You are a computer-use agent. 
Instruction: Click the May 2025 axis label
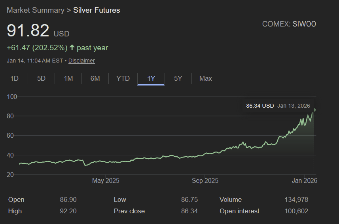[x=106, y=181]
